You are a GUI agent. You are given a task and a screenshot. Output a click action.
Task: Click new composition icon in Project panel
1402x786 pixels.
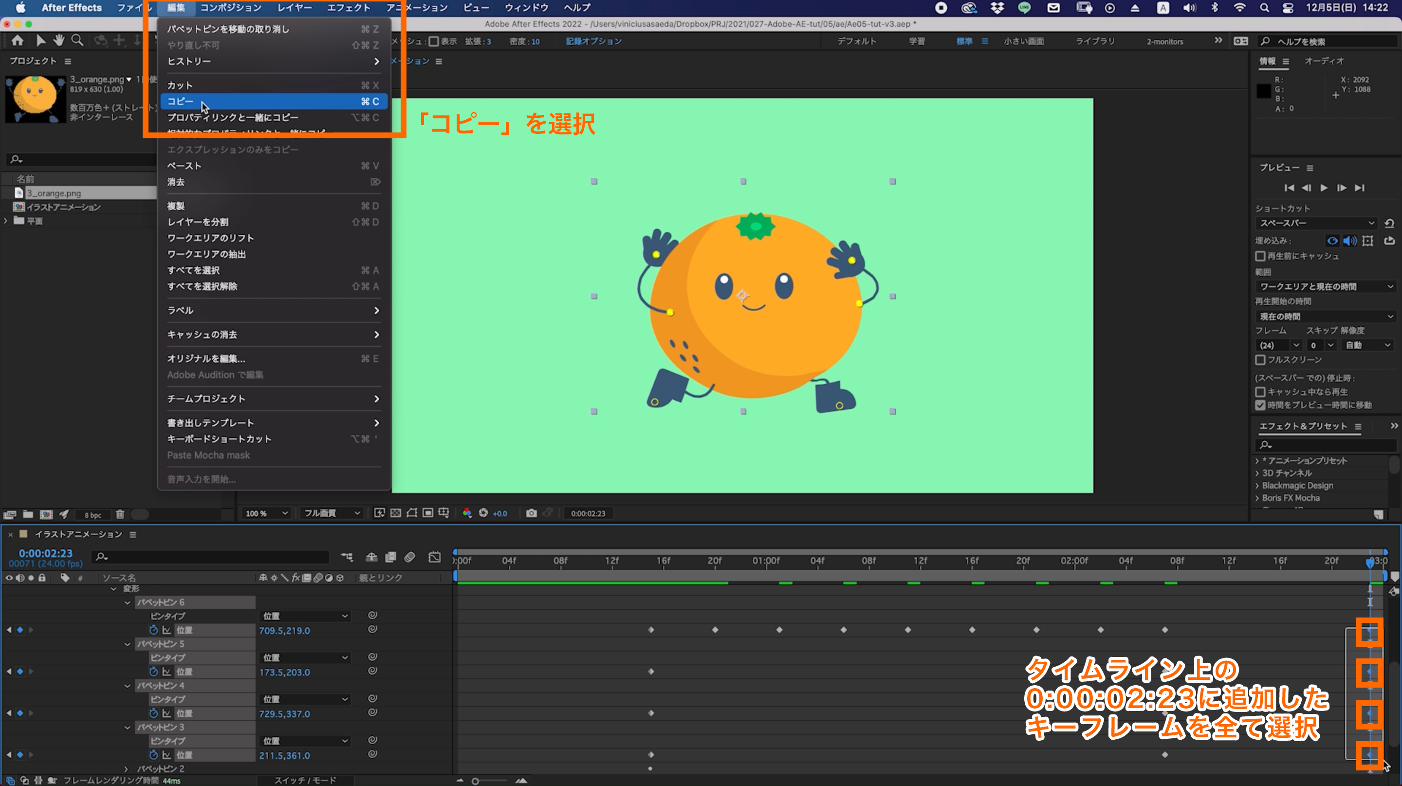[46, 514]
